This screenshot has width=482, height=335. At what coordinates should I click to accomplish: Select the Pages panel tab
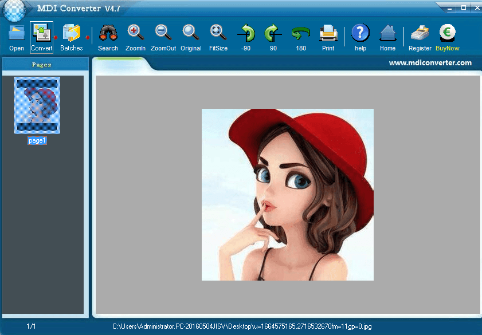click(42, 65)
